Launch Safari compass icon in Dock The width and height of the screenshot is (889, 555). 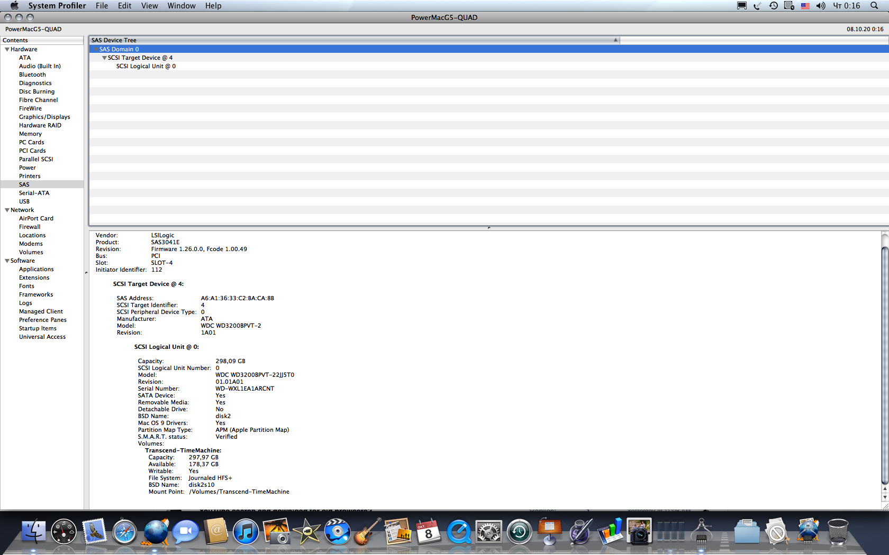[124, 531]
